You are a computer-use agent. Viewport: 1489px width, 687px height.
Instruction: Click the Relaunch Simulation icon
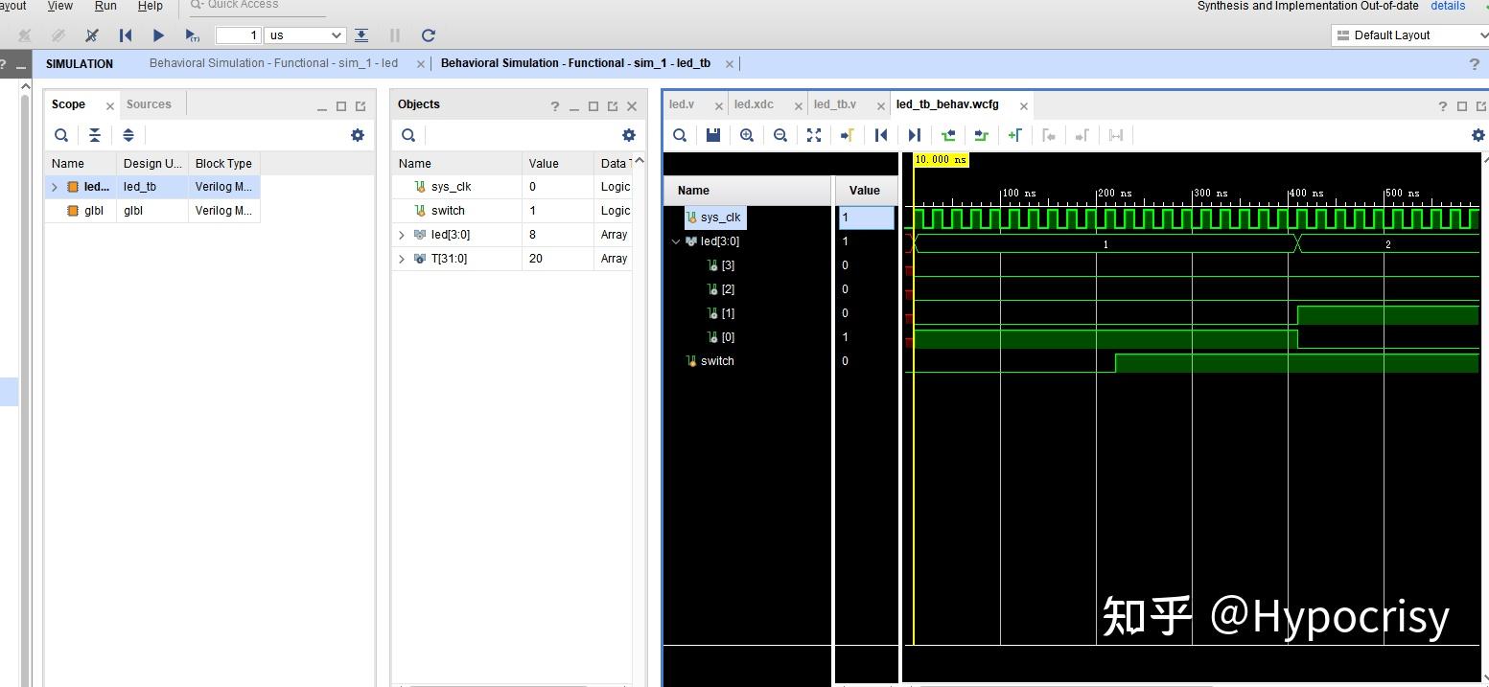pyautogui.click(x=429, y=35)
